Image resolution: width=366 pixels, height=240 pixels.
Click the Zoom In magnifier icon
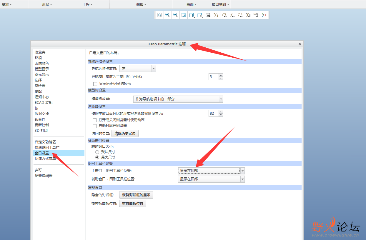click(168, 15)
